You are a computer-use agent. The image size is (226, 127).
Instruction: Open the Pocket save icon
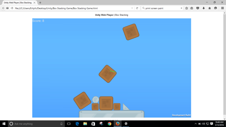click(198, 8)
